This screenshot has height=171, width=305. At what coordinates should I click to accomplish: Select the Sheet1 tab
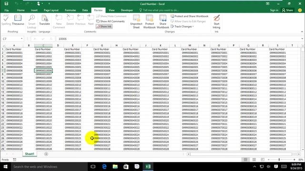pyautogui.click(x=30, y=154)
